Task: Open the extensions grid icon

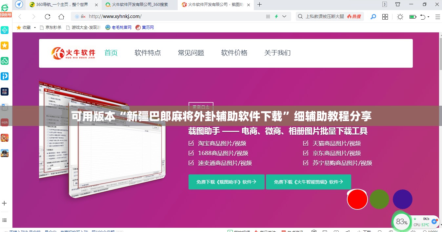Action: pyautogui.click(x=385, y=17)
